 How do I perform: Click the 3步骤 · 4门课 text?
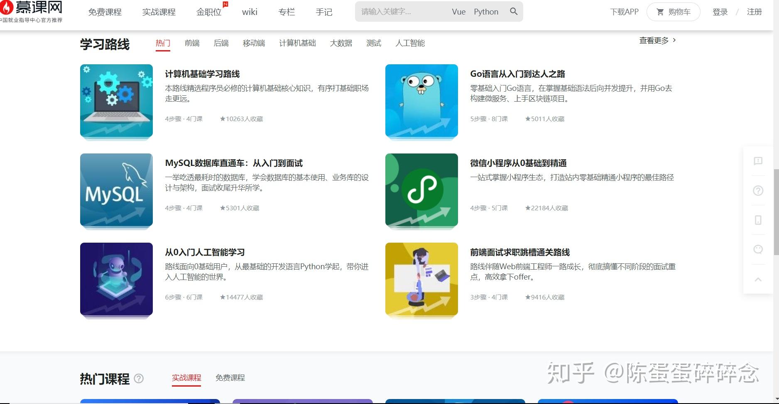[x=489, y=297]
